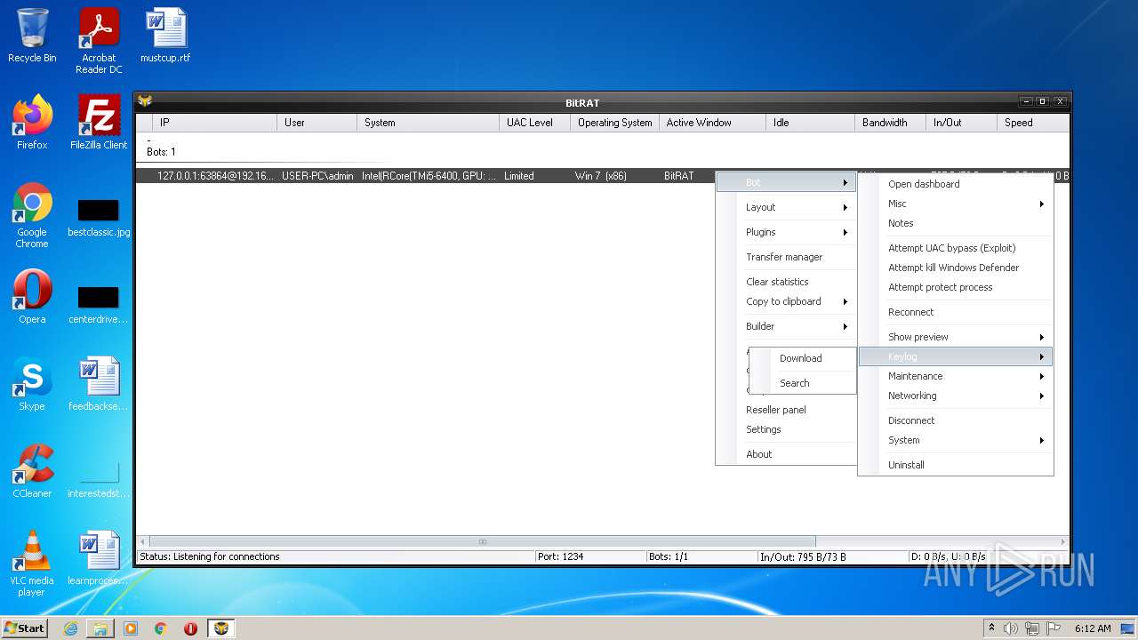Expand the Builder submenu

pos(787,326)
